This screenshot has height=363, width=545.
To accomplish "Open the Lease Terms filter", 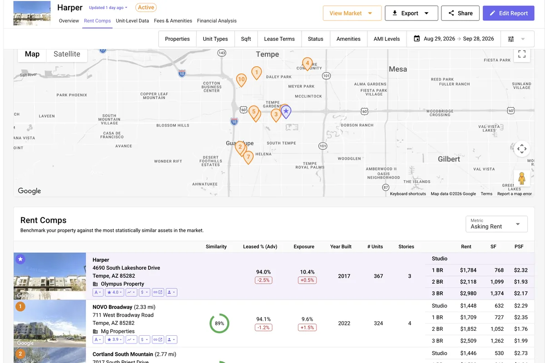I will point(279,39).
